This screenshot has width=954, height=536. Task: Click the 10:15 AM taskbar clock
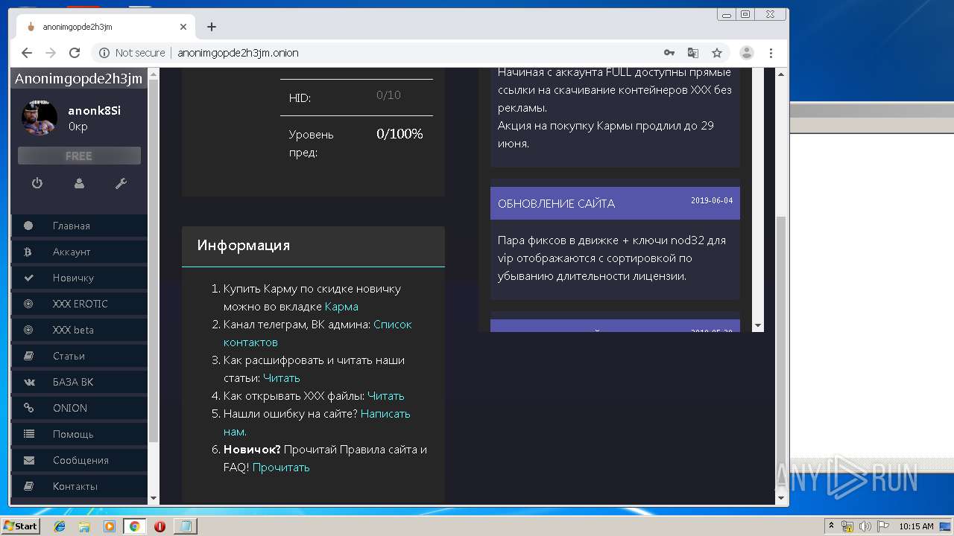pyautogui.click(x=916, y=526)
